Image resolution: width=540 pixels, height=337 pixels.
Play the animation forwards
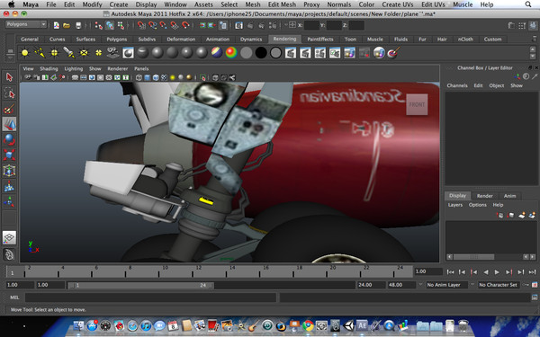[497, 272]
